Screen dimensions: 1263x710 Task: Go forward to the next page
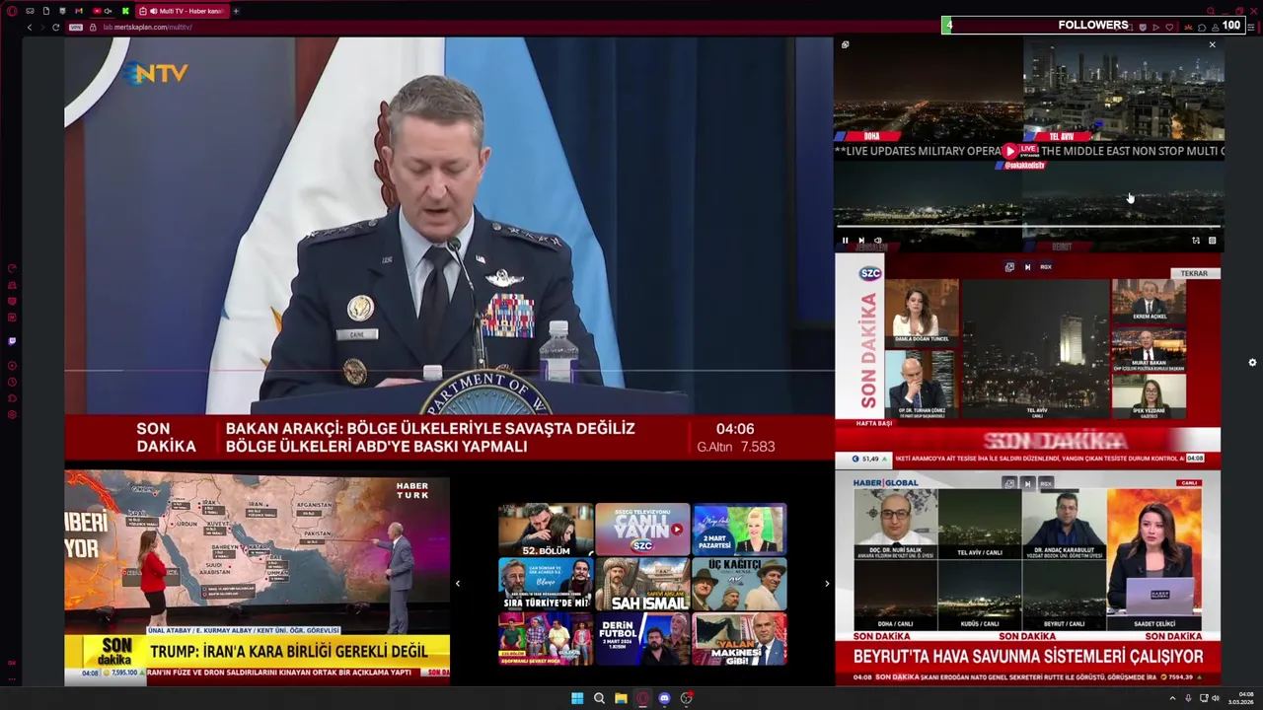[42, 27]
